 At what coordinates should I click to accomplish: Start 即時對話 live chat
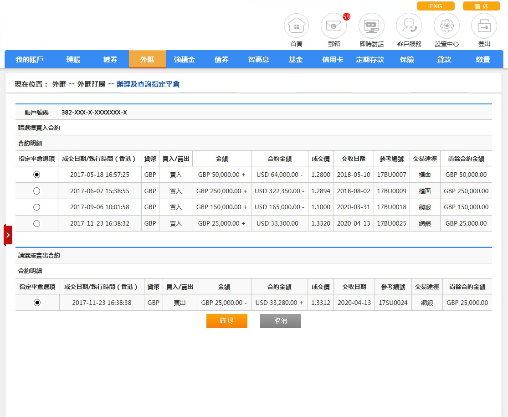[371, 26]
